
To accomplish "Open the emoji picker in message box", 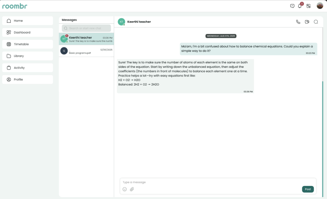I will [125, 189].
